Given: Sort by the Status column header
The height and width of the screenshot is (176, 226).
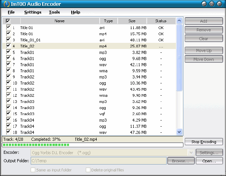Looking at the screenshot, I should [x=161, y=21].
